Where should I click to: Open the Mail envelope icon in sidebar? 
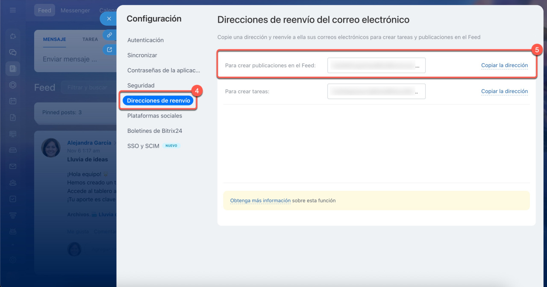tap(13, 166)
